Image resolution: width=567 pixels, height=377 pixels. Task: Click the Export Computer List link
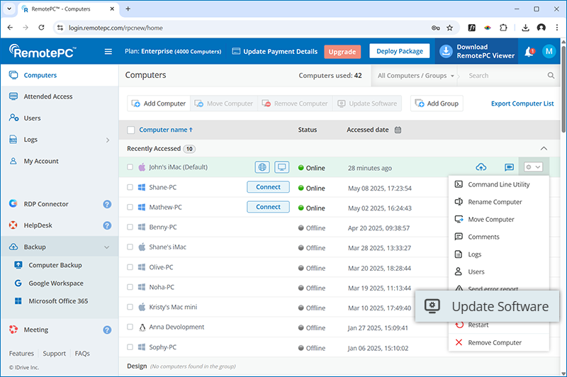coord(522,103)
